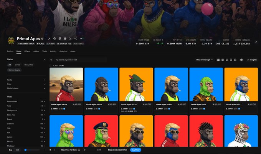261x154 pixels.
Task: Switch to the Traits tab
Action: click(x=45, y=51)
